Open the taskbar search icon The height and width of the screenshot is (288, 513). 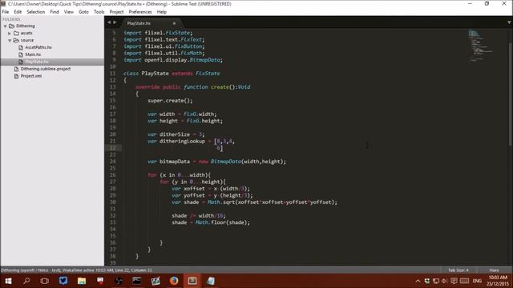(26, 281)
